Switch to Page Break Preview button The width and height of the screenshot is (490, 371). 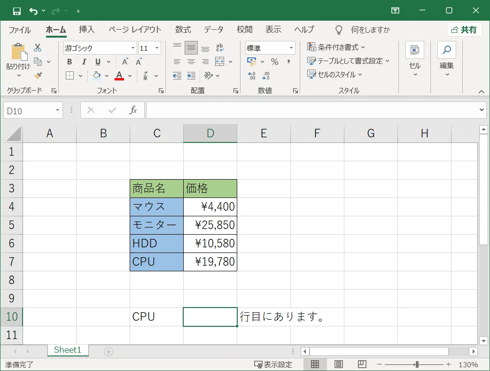point(362,364)
